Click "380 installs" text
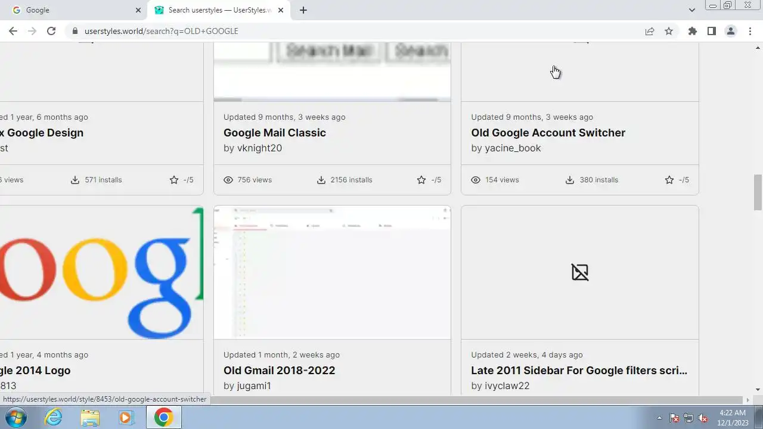 [x=598, y=179]
